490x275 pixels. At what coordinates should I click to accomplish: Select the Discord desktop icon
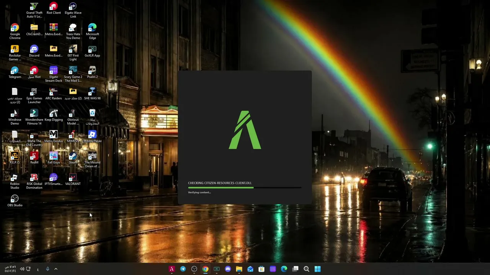34,51
